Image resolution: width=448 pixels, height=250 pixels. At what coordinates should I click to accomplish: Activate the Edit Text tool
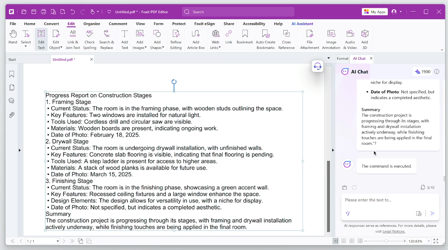[x=41, y=39]
